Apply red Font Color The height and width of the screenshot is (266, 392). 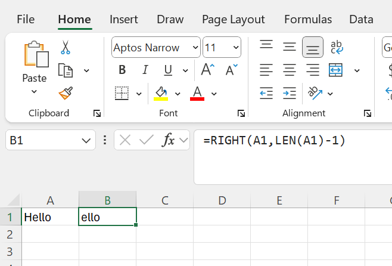click(197, 93)
